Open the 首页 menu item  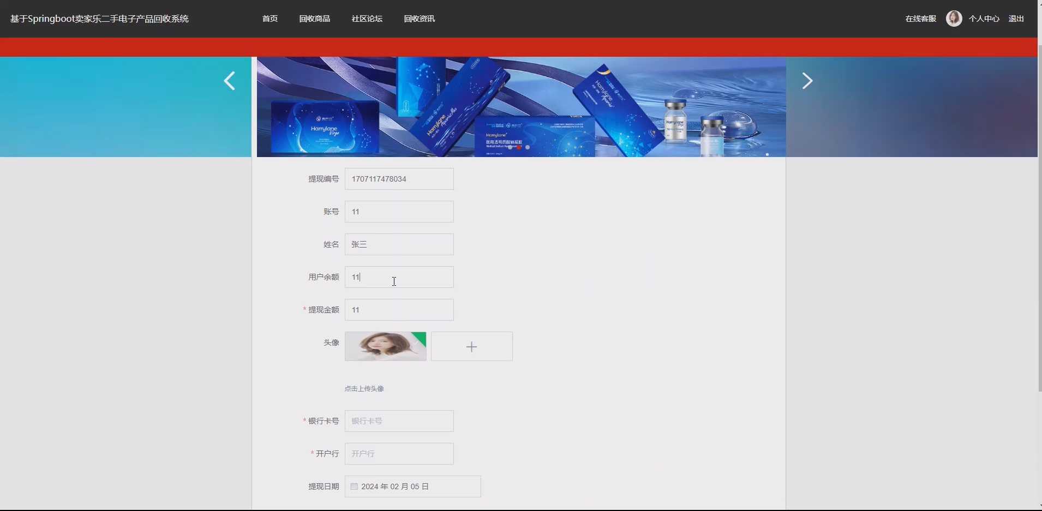click(x=269, y=18)
